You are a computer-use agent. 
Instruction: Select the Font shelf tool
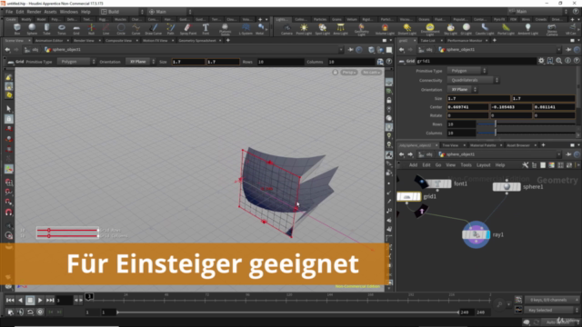206,28
